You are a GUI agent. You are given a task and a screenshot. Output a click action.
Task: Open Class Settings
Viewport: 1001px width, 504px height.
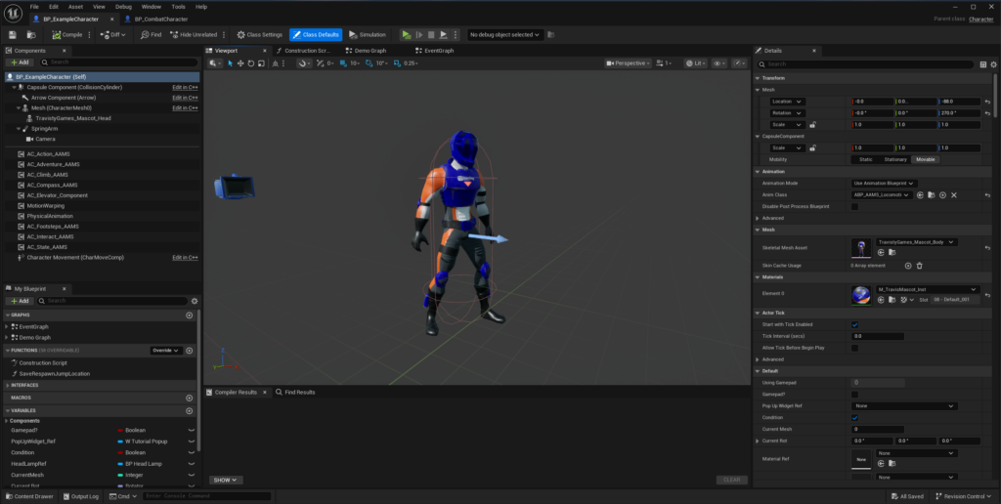click(x=259, y=34)
